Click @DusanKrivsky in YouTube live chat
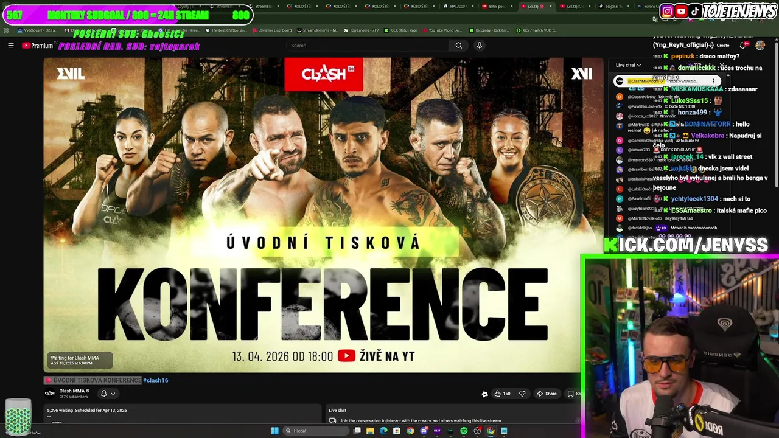779x438 pixels. tap(642, 97)
